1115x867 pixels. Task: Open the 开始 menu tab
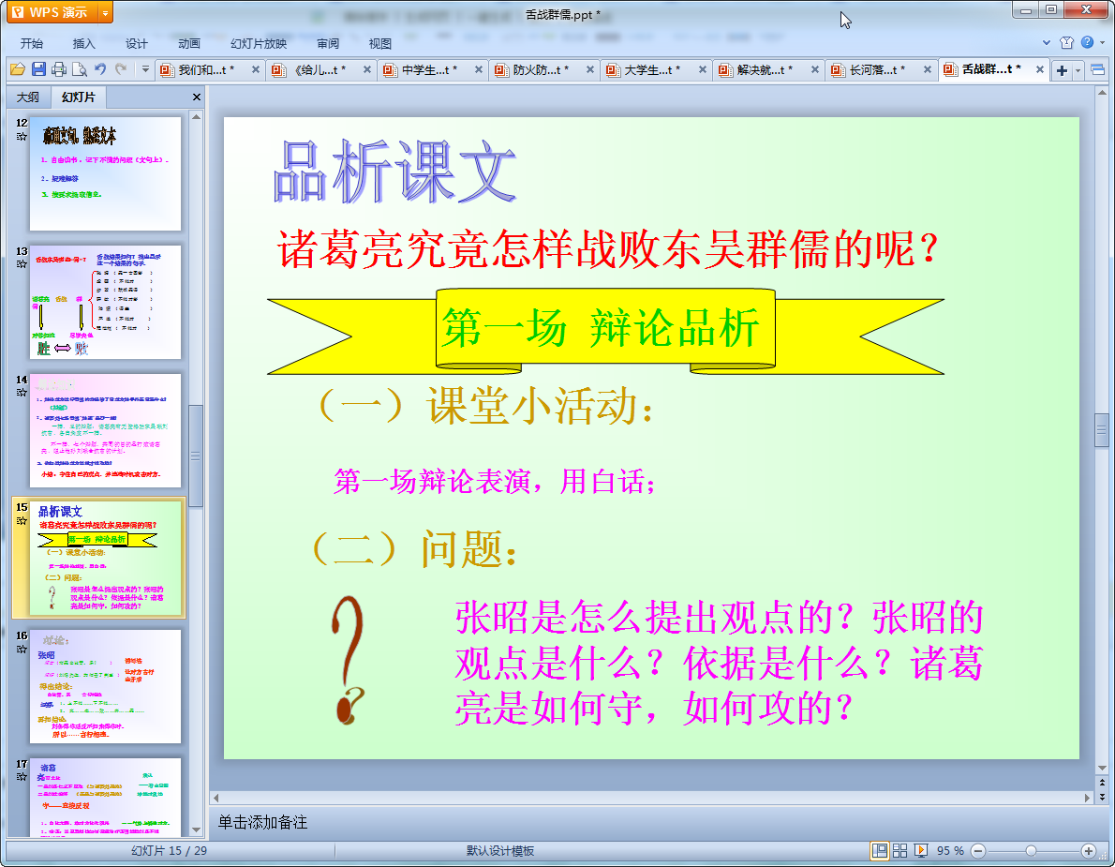pyautogui.click(x=31, y=43)
